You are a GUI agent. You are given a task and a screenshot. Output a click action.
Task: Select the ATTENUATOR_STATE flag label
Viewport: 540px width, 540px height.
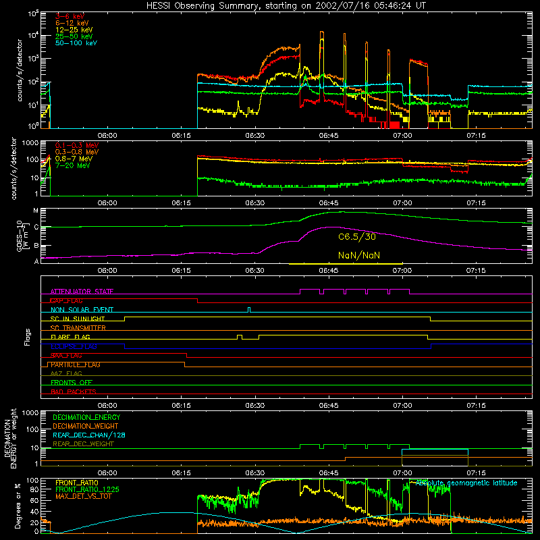[x=82, y=292]
